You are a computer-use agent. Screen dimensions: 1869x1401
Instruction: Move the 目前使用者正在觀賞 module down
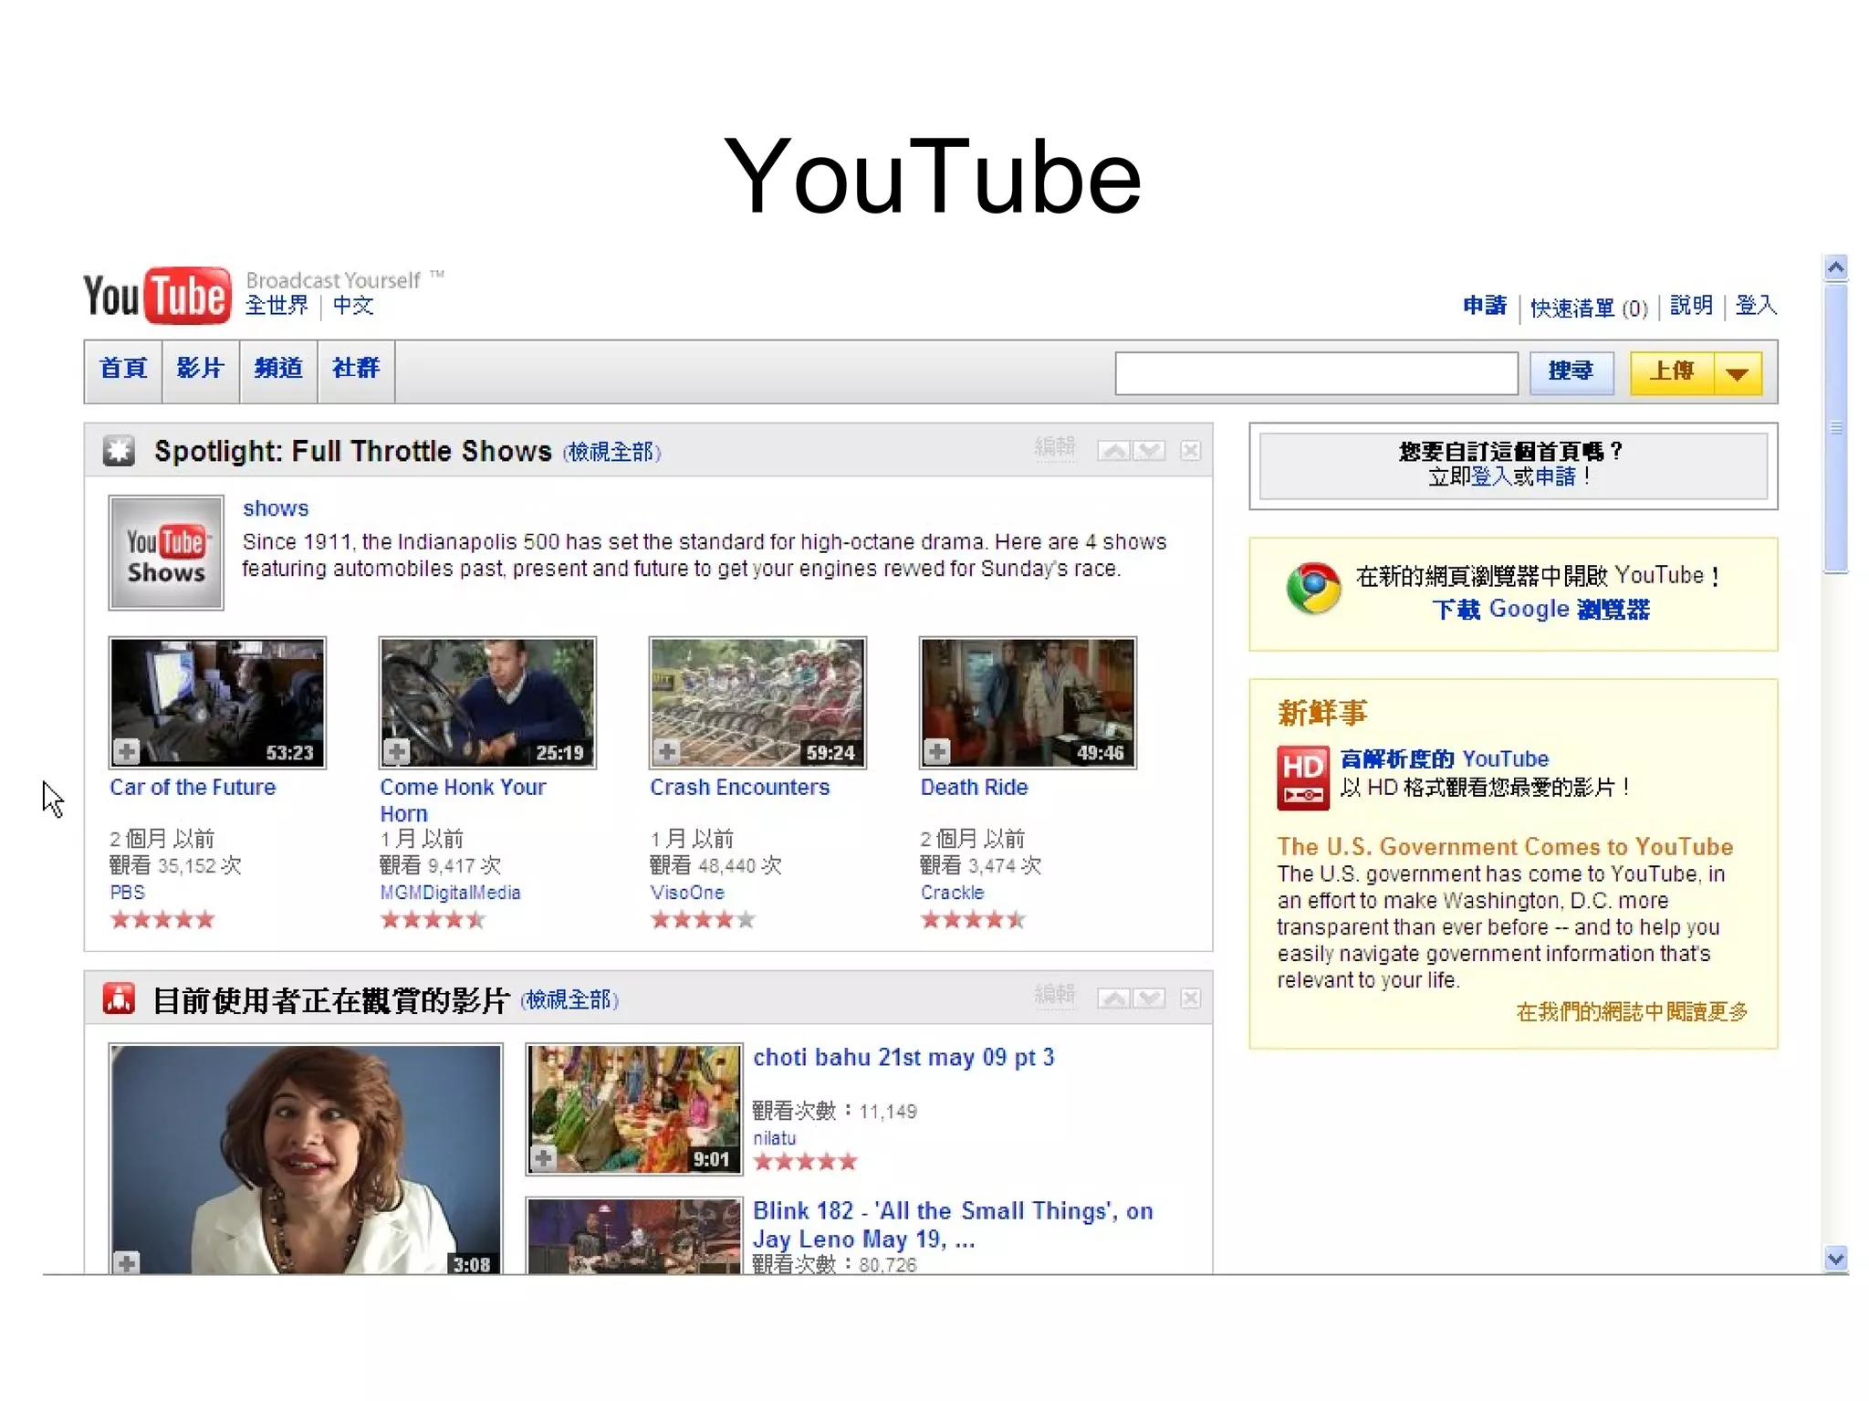[x=1150, y=998]
